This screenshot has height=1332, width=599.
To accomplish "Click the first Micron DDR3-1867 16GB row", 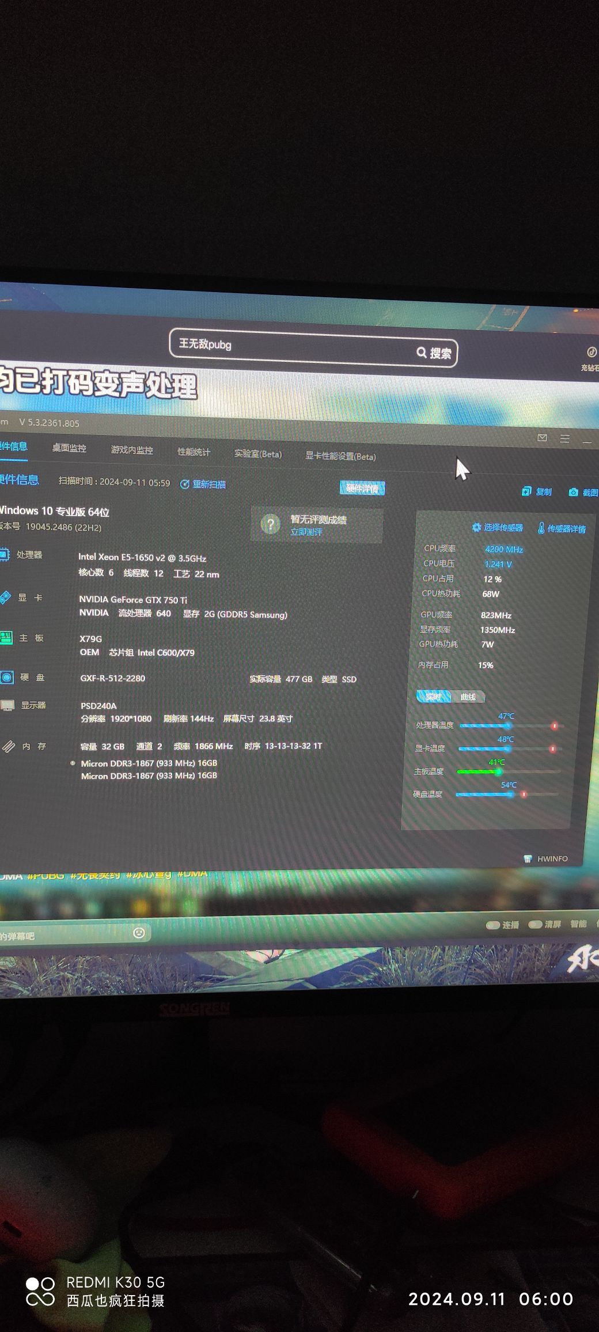I will 149,763.
